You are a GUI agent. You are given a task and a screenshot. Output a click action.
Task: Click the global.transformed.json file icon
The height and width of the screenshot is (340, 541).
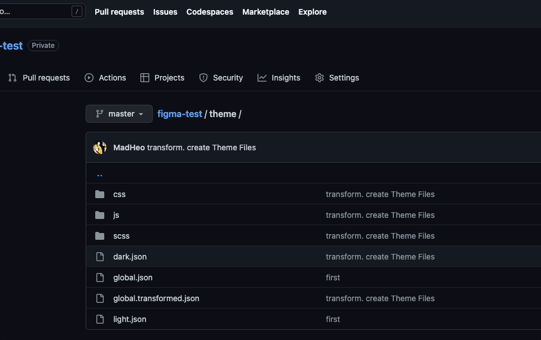click(100, 298)
